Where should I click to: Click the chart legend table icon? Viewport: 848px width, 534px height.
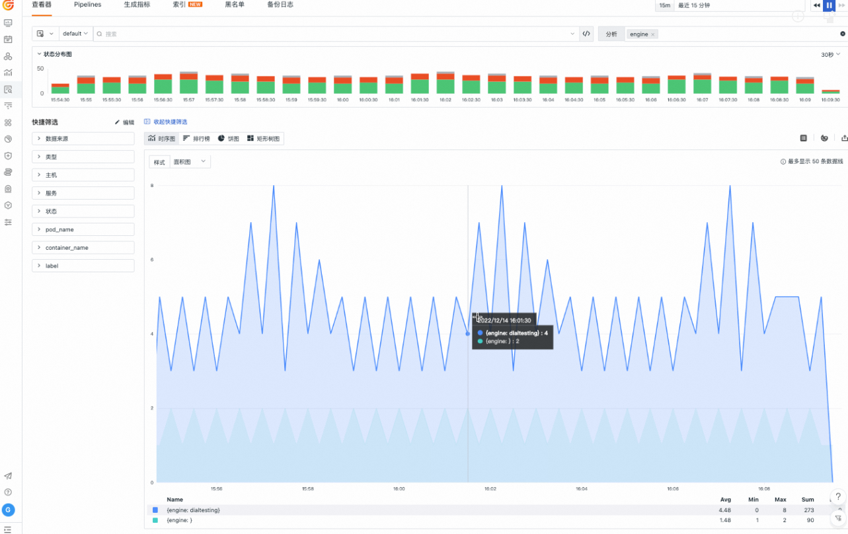[x=804, y=138]
